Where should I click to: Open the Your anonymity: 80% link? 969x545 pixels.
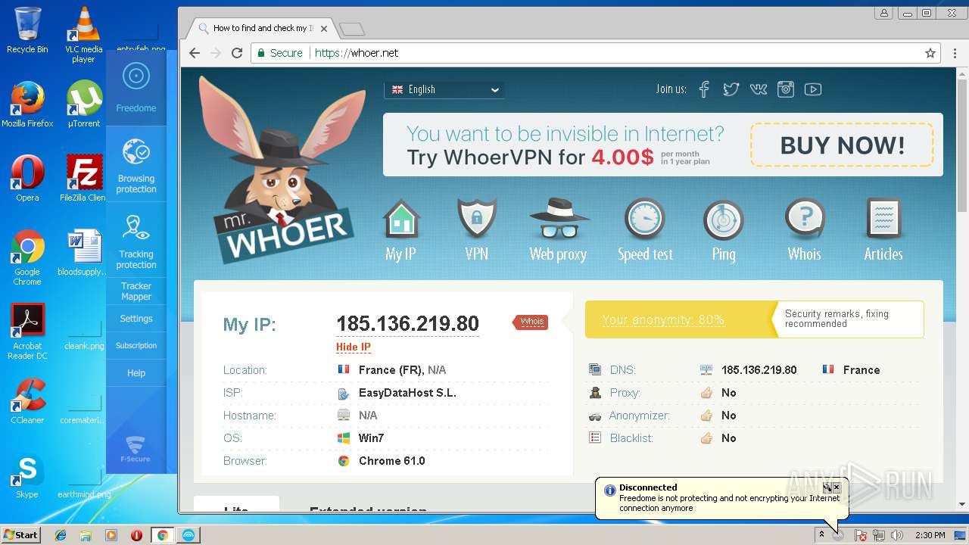pos(663,320)
